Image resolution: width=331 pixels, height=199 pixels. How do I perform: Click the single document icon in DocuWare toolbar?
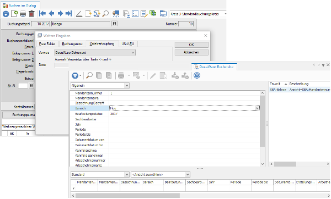(99, 75)
